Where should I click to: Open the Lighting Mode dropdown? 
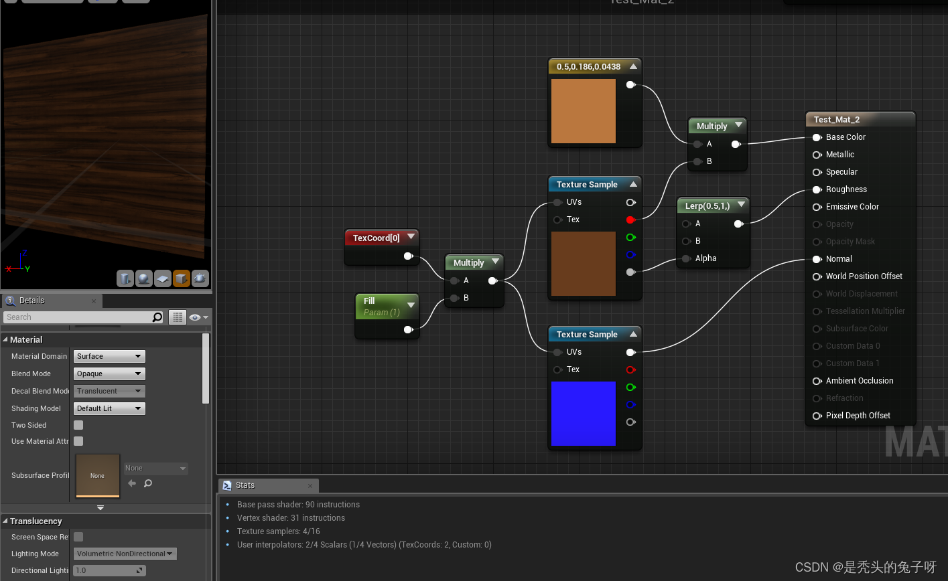pyautogui.click(x=125, y=554)
